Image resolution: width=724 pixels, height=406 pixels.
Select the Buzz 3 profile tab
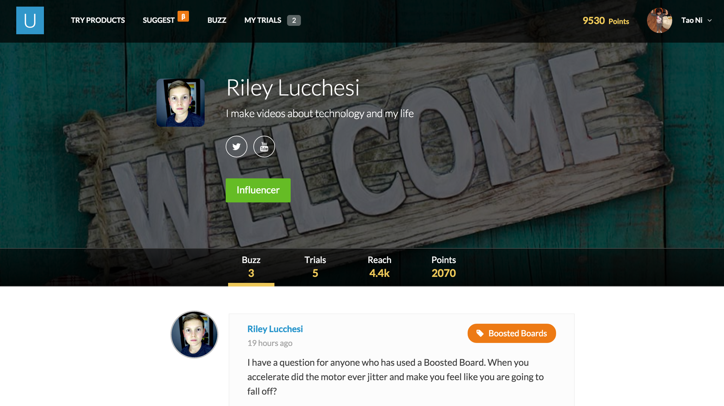(x=251, y=267)
